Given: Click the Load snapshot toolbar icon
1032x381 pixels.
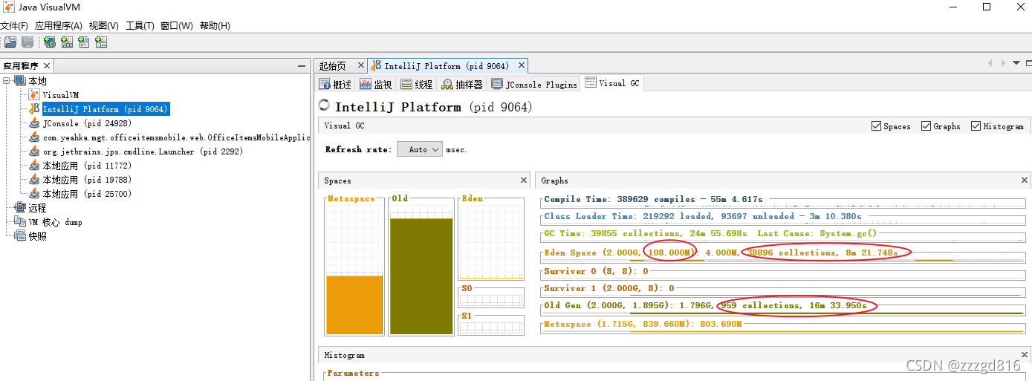Looking at the screenshot, I should (x=10, y=42).
